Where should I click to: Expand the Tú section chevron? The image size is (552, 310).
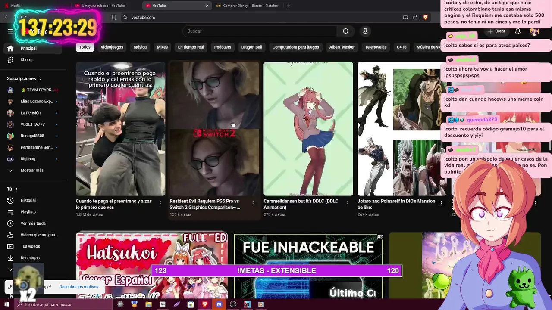(x=17, y=189)
